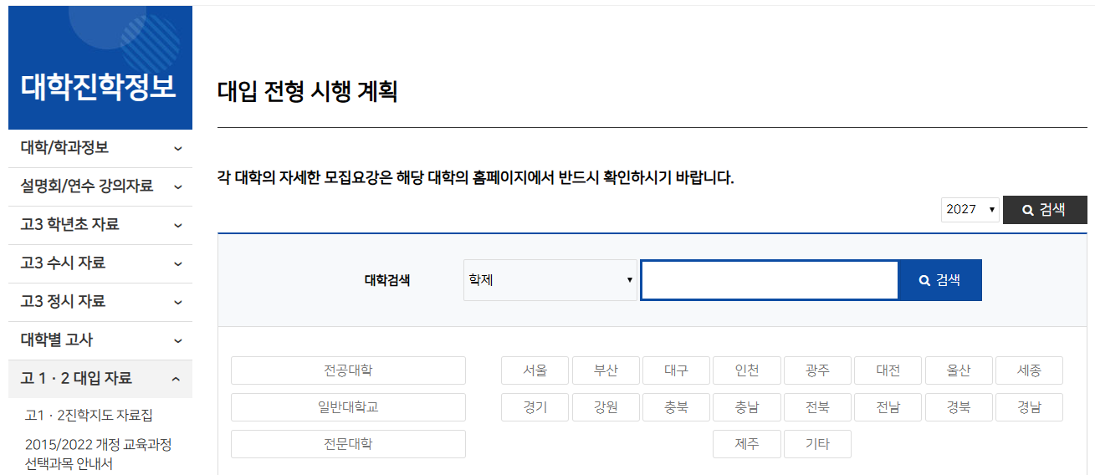Select the 서울 region button

[x=535, y=370]
